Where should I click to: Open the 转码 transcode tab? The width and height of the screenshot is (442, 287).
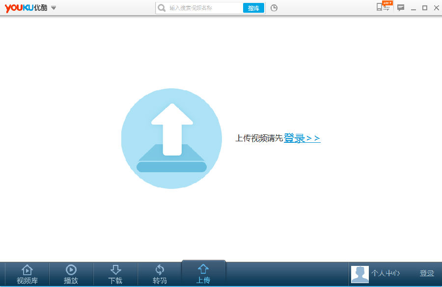pos(160,274)
